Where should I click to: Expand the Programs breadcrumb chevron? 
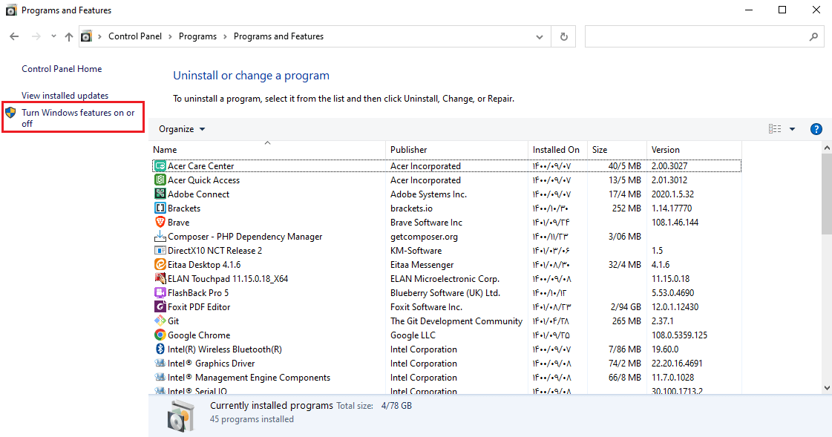[x=225, y=36]
